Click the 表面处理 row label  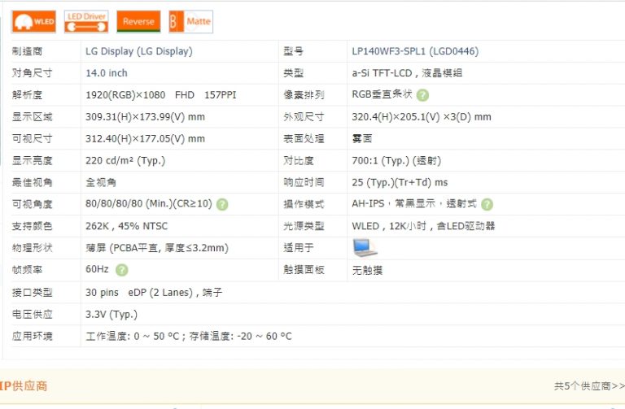[304, 138]
